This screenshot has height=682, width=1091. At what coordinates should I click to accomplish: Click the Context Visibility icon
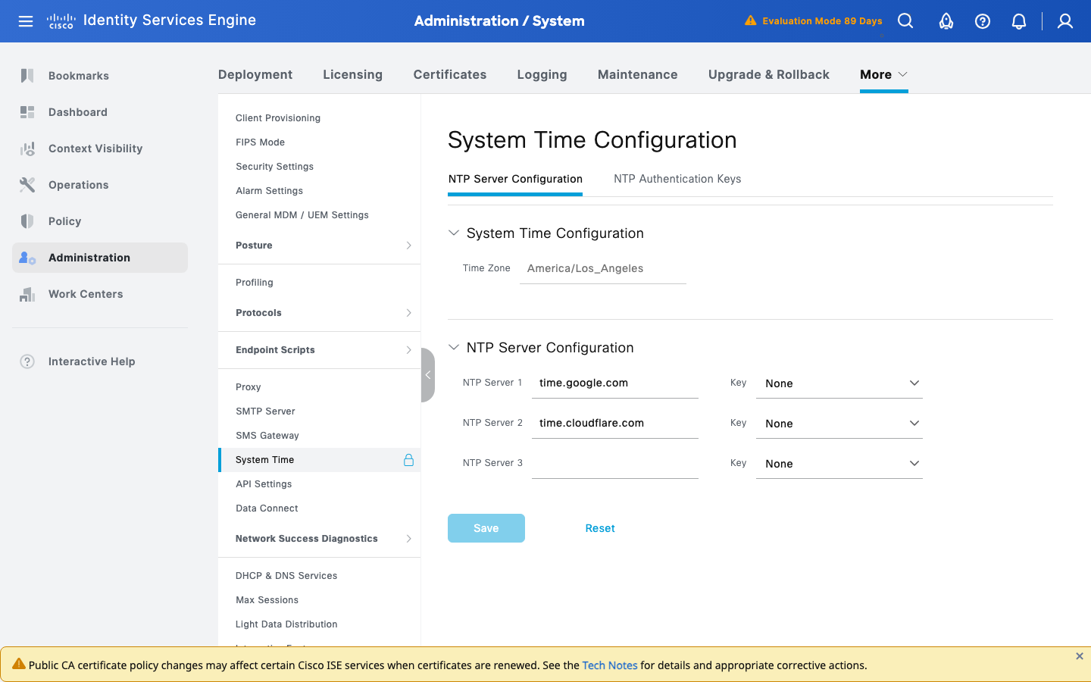27,149
